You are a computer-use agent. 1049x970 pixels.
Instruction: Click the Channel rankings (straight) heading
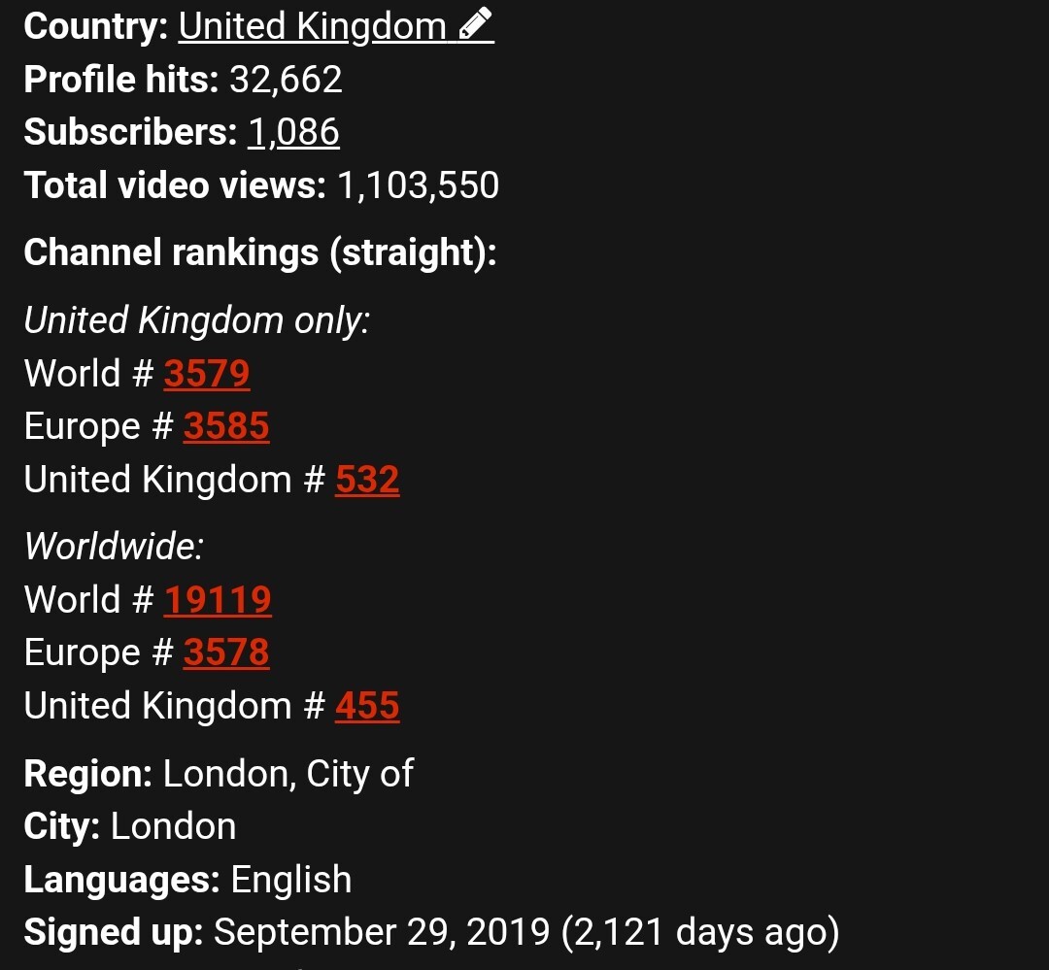coord(260,252)
